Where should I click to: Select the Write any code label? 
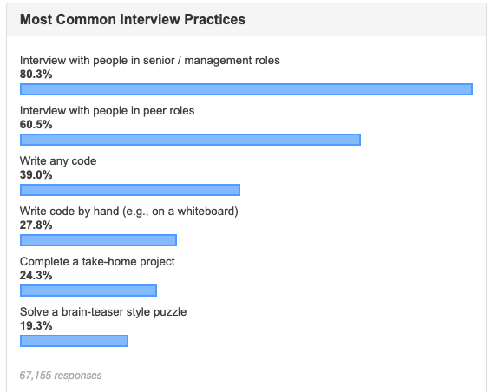pyautogui.click(x=58, y=161)
